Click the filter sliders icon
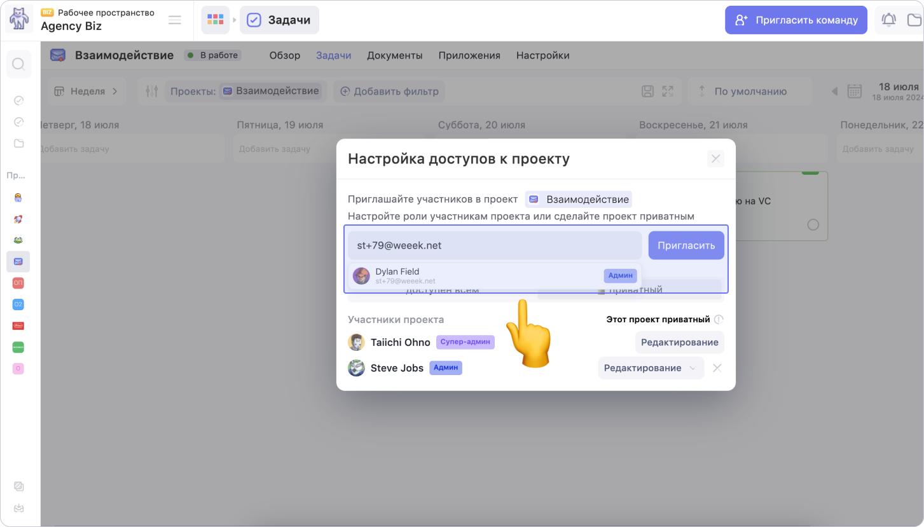 (x=151, y=92)
